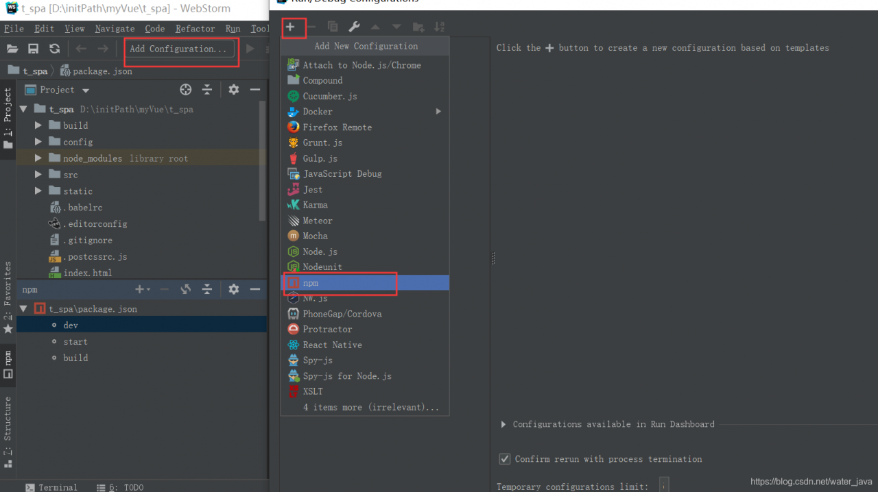Select the dev npm script
878x492 pixels.
(x=142, y=325)
